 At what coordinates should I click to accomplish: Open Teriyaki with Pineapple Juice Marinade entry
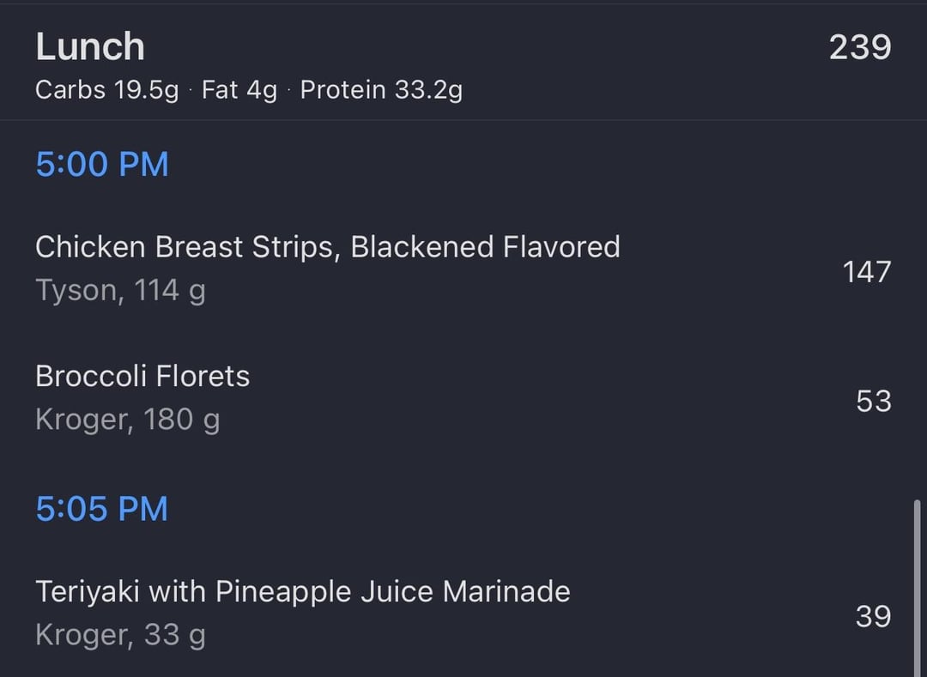(463, 614)
